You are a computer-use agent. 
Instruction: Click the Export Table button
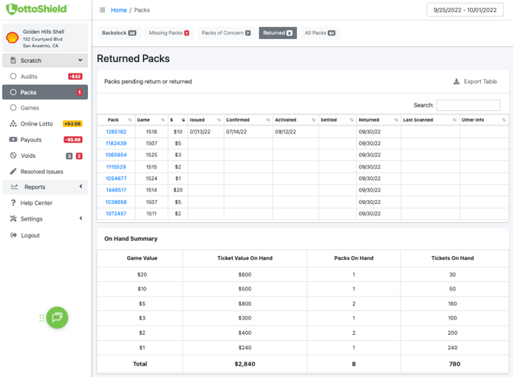(x=475, y=81)
